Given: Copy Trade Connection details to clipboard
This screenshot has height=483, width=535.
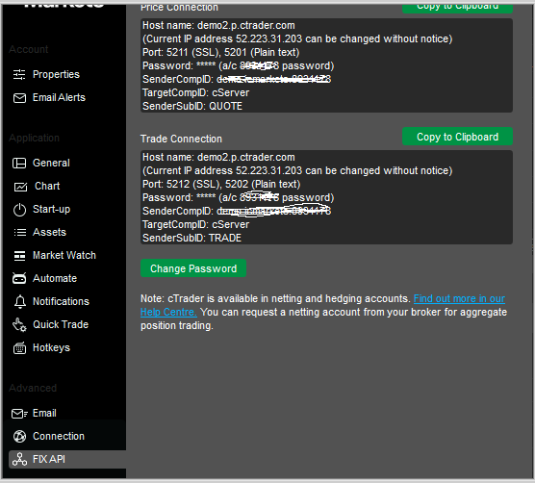Looking at the screenshot, I should (457, 137).
